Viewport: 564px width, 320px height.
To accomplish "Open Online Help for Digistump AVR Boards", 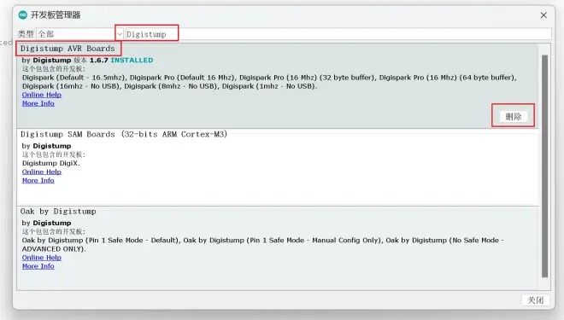I will point(42,95).
